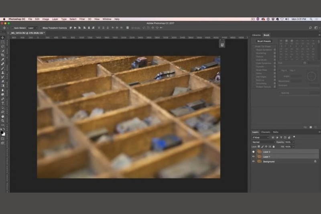The height and width of the screenshot is (214, 321).
Task: Toggle layer filtering on/off switch
Action: [294, 137]
